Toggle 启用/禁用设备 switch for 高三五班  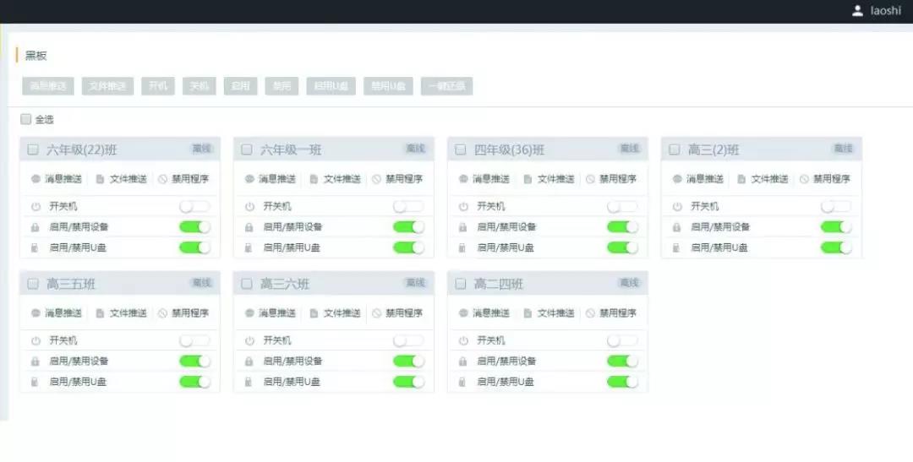(x=194, y=361)
